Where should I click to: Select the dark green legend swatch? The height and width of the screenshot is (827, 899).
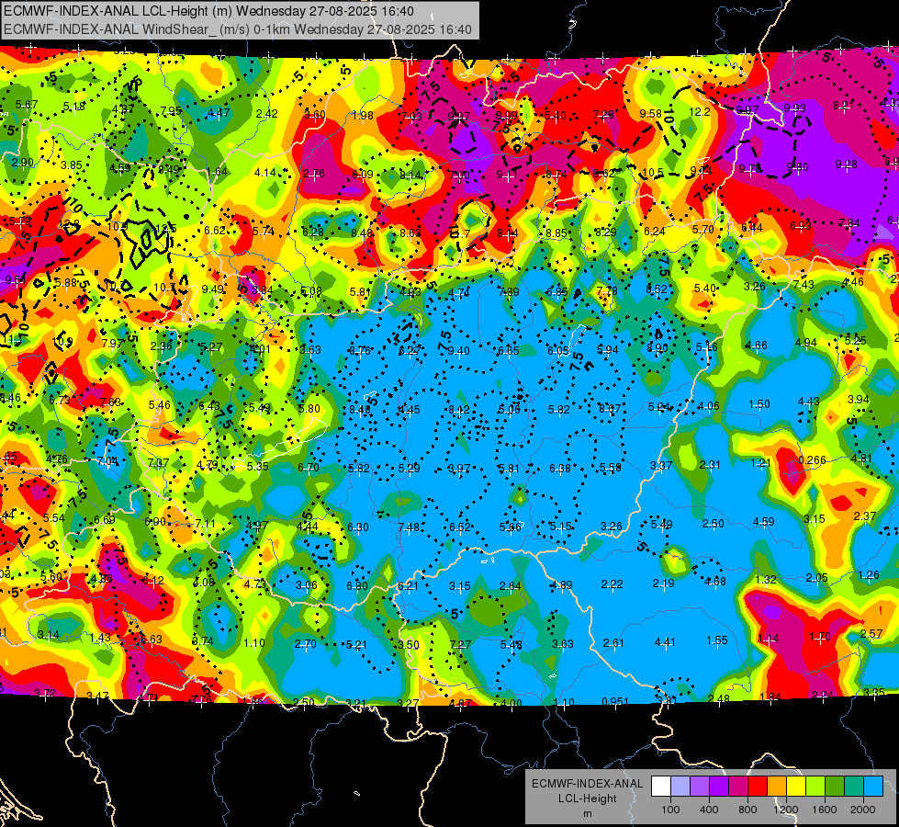(834, 787)
